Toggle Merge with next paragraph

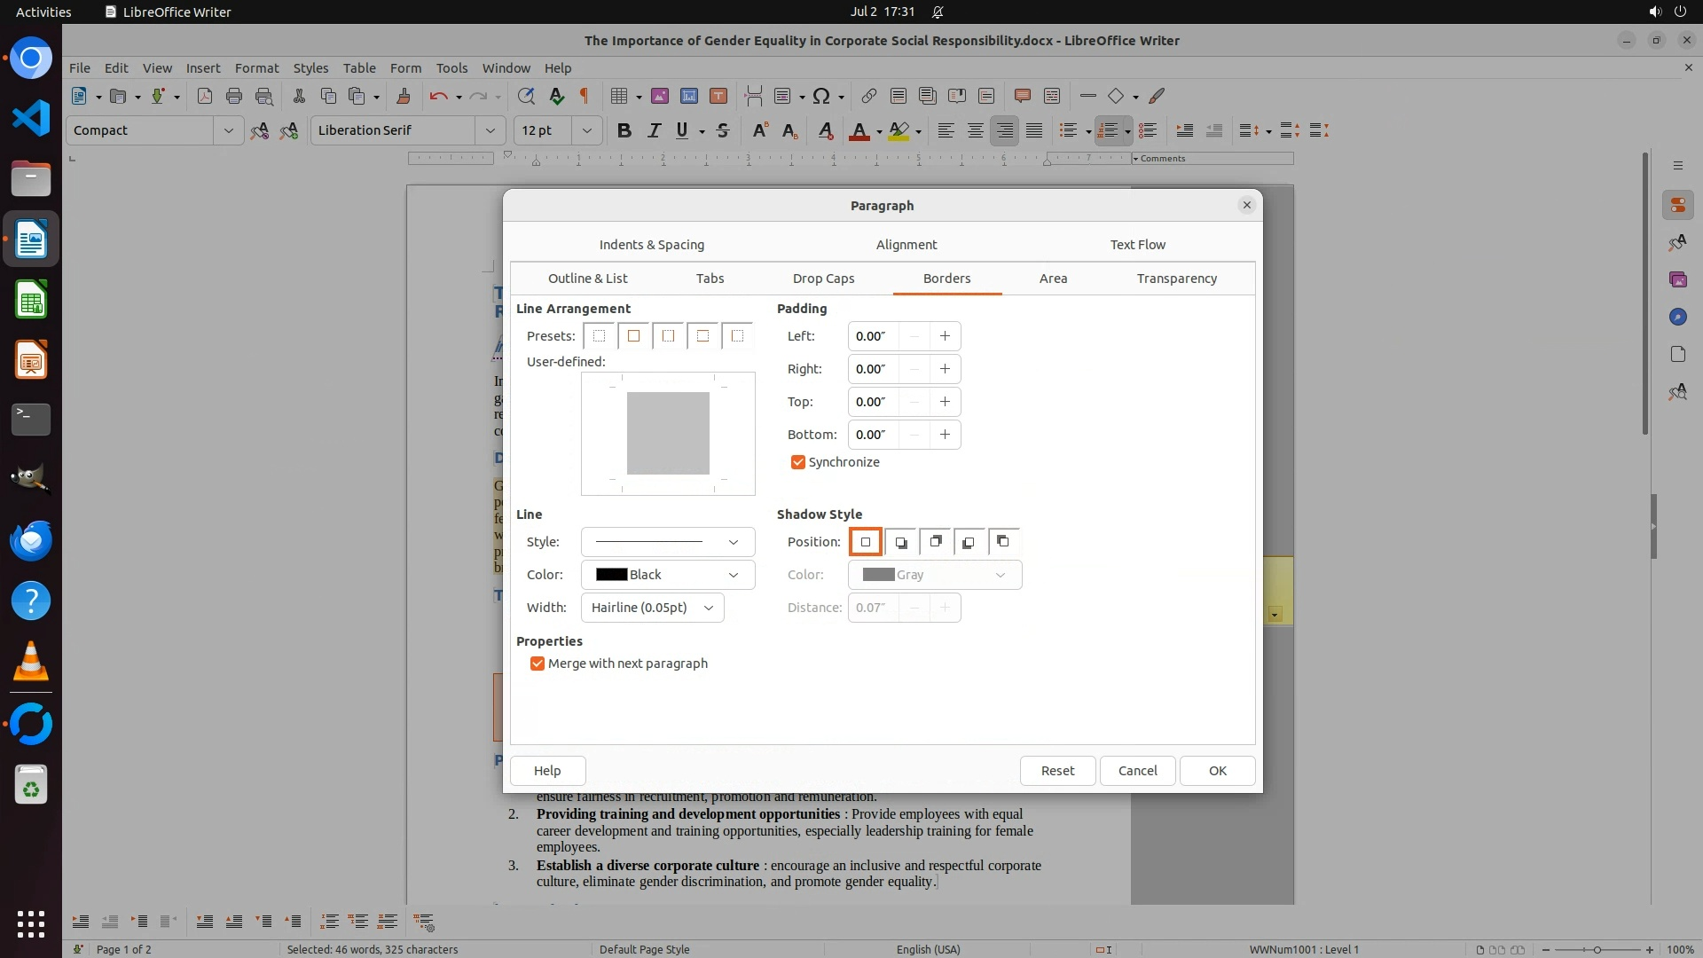tap(538, 664)
